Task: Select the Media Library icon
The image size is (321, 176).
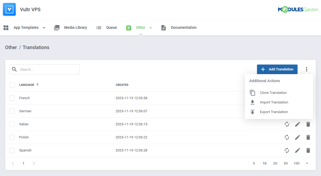Action: click(x=57, y=27)
